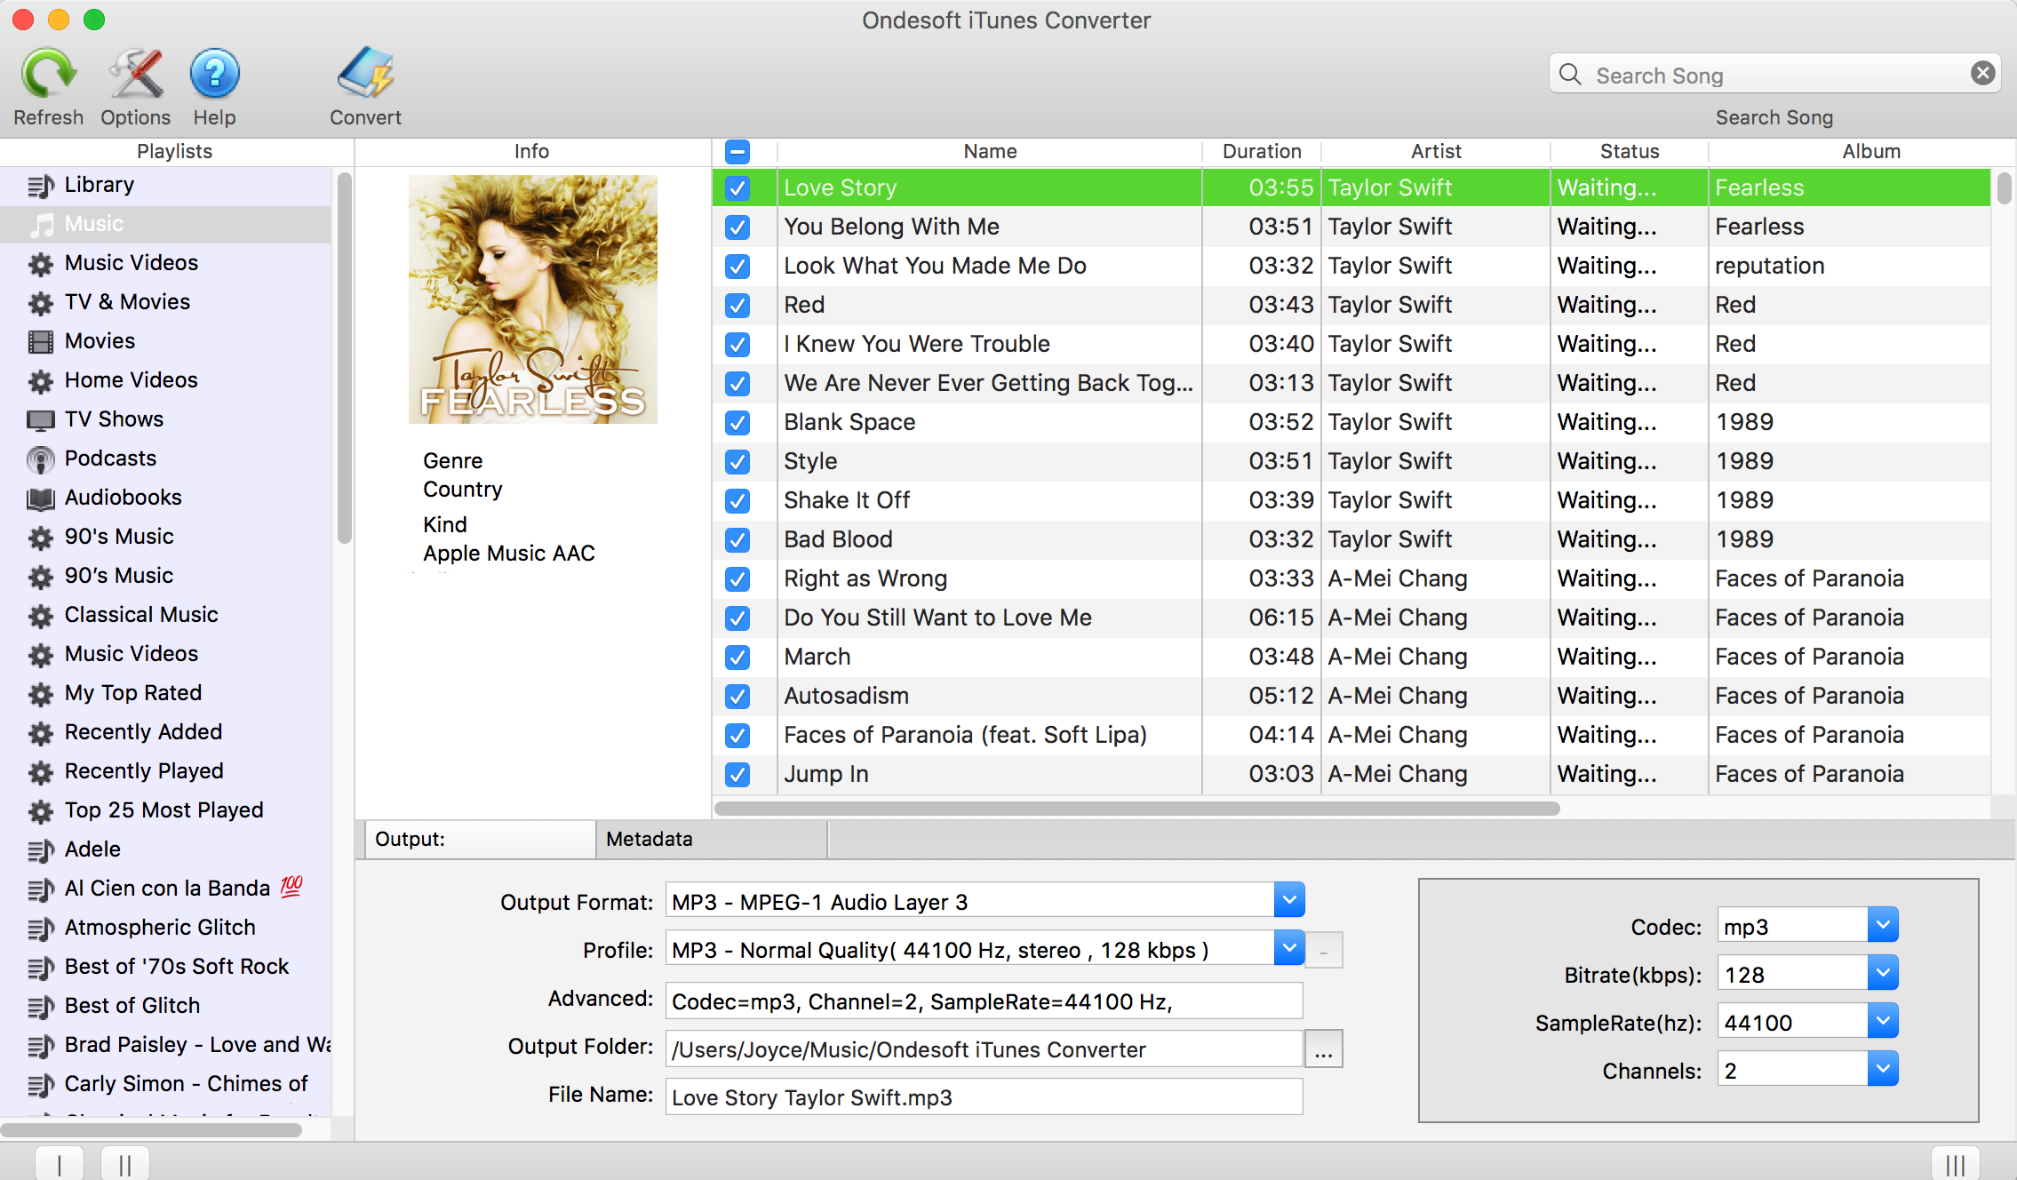Switch to the Metadata tab
Screen dimensions: 2017x1180
648,839
